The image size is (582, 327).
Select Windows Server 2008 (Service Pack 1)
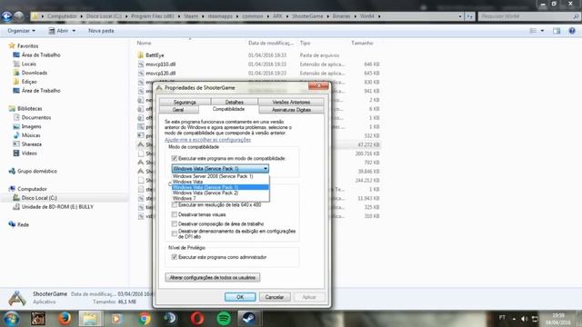point(220,176)
